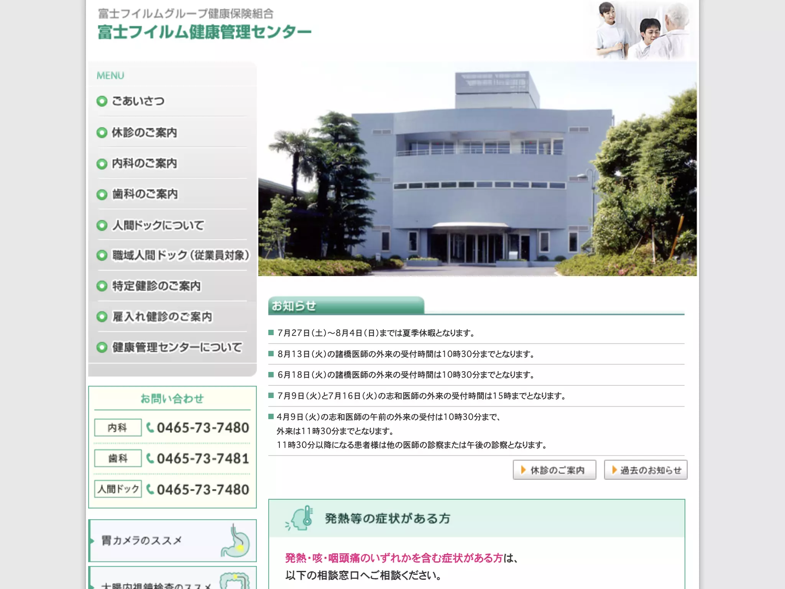Viewport: 785px width, 589px height.
Task: Open the 過去のお知らせ button
Action: (x=645, y=470)
